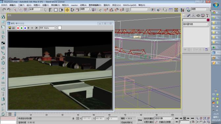Open the selection filter dropdown
This screenshot has width=221, height=124.
pos(36,9)
